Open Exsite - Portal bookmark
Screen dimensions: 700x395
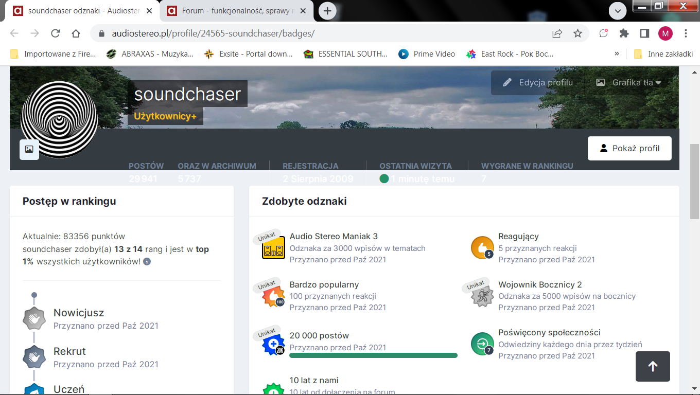coord(248,53)
